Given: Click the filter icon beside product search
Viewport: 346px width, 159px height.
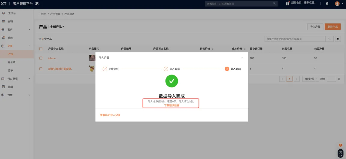Looking at the screenshot, I should pyautogui.click(x=338, y=39).
